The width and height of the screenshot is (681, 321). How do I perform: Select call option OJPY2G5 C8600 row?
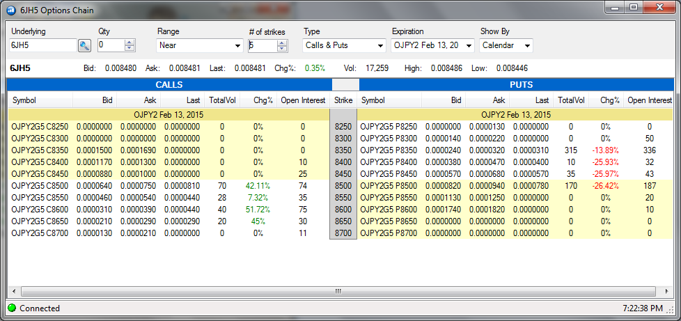pyautogui.click(x=40, y=210)
